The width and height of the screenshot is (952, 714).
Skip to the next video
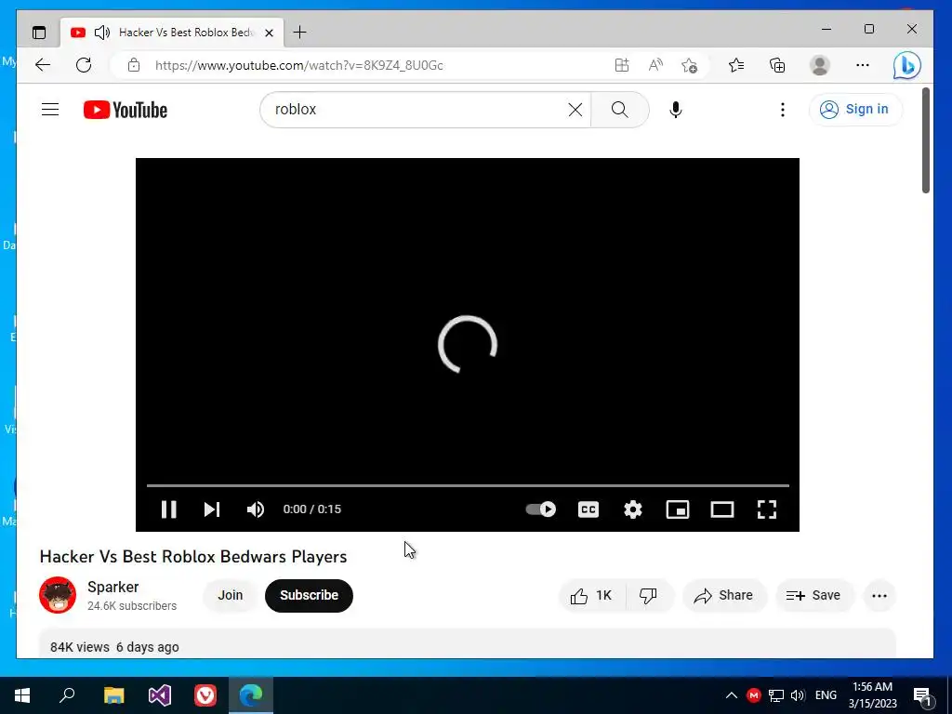pyautogui.click(x=211, y=509)
